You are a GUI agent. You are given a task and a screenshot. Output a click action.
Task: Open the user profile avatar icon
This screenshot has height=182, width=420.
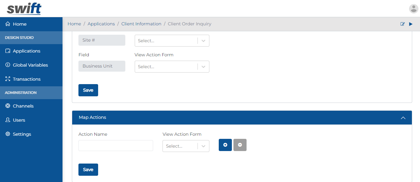tap(413, 9)
